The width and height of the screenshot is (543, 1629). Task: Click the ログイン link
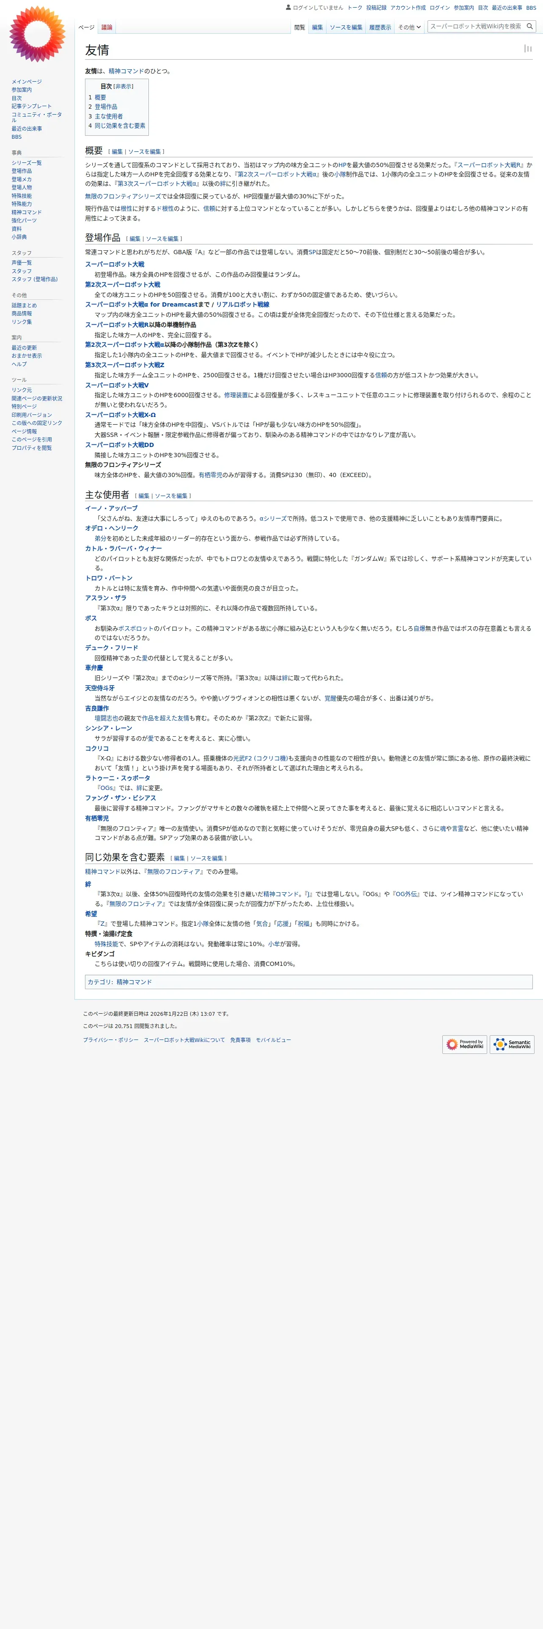point(439,8)
